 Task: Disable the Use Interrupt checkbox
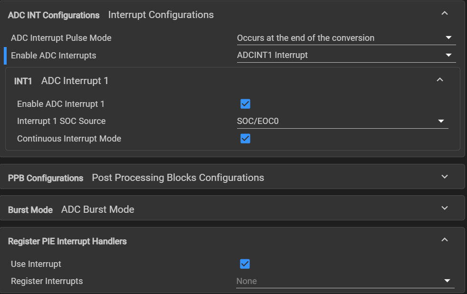point(245,264)
